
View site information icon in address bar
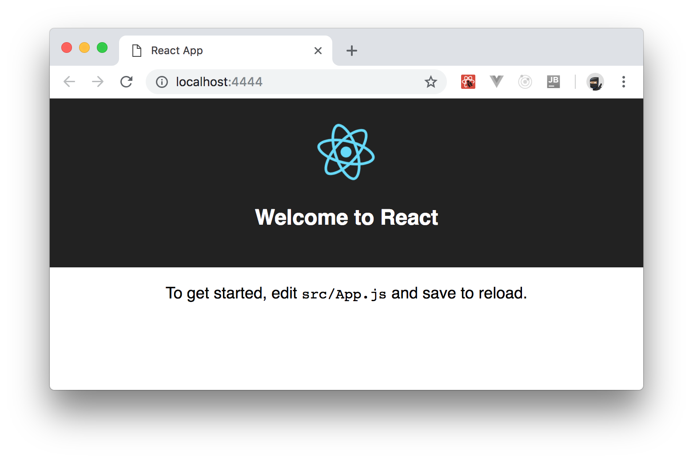point(162,82)
